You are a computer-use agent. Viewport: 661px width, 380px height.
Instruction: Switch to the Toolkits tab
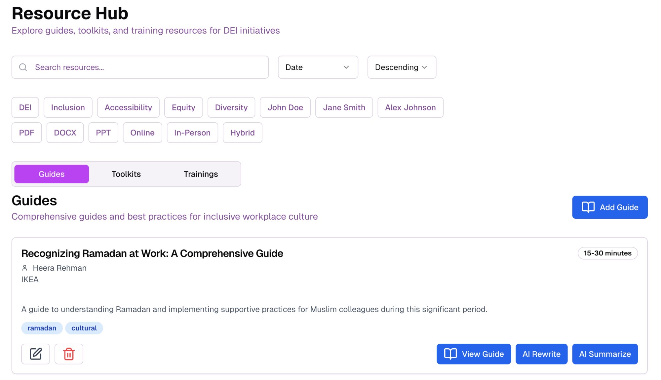tap(126, 174)
